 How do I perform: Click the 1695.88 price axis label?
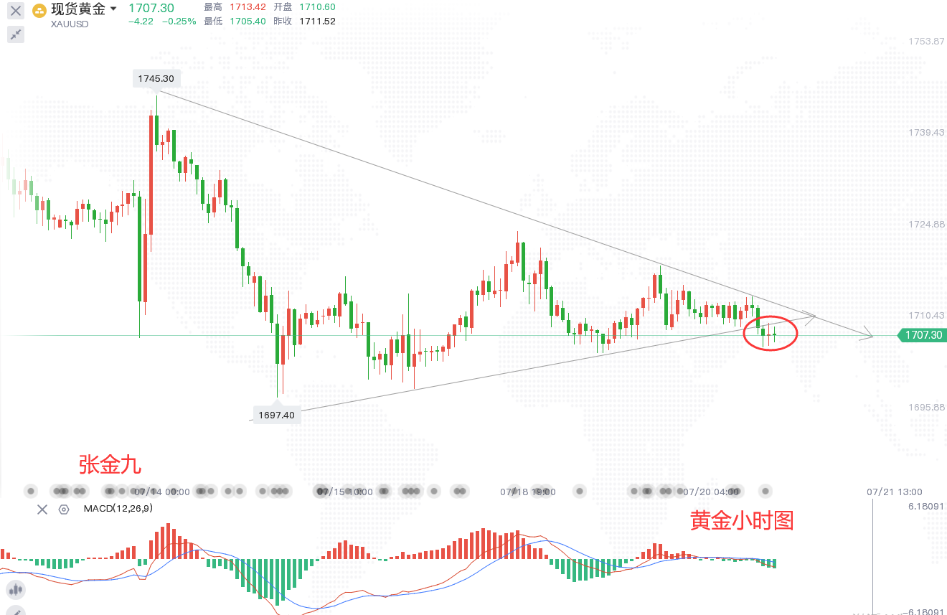(x=925, y=408)
